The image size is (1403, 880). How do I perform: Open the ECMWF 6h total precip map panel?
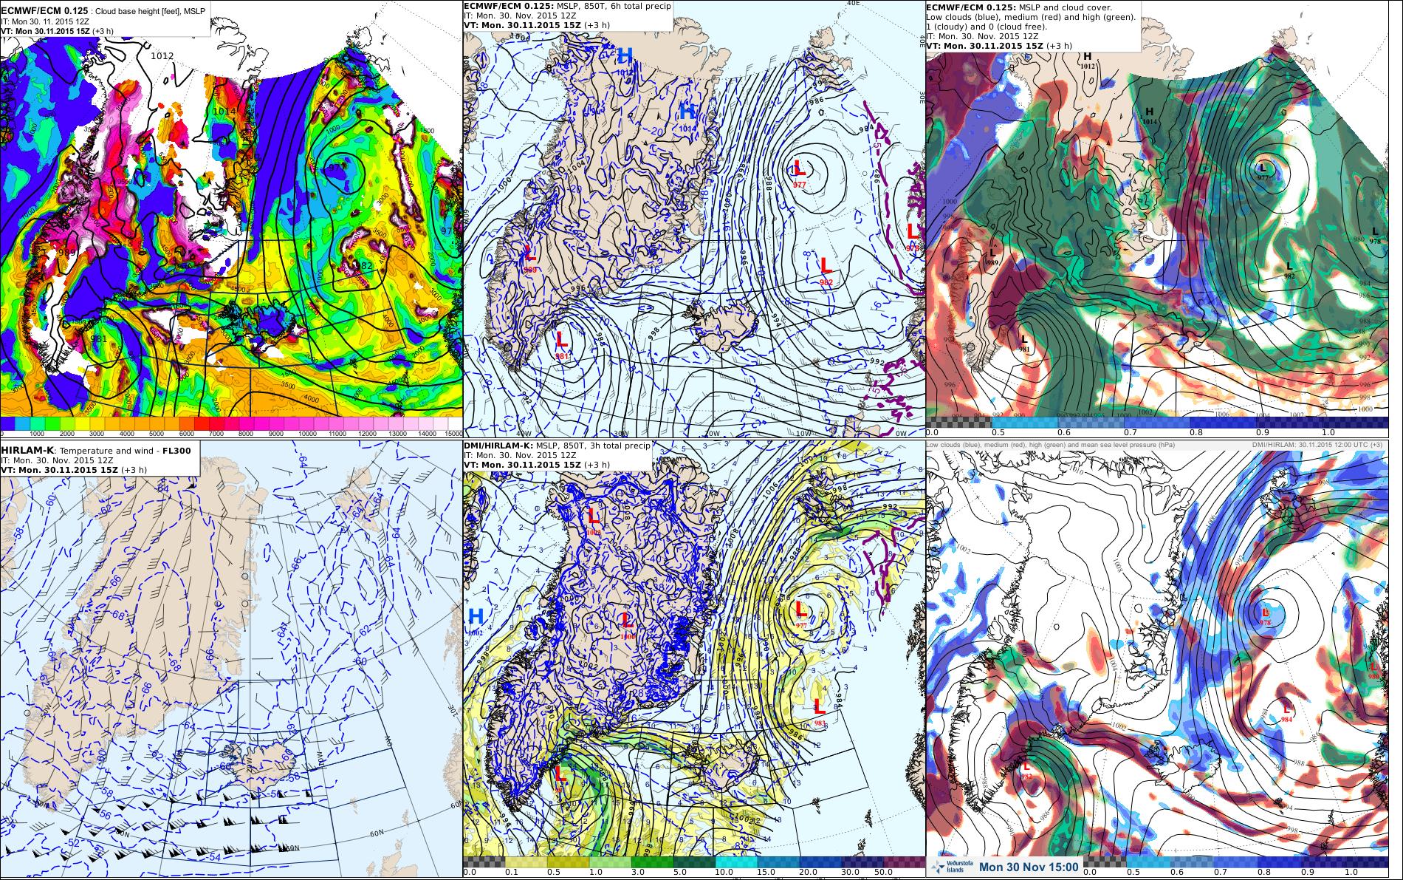[694, 219]
